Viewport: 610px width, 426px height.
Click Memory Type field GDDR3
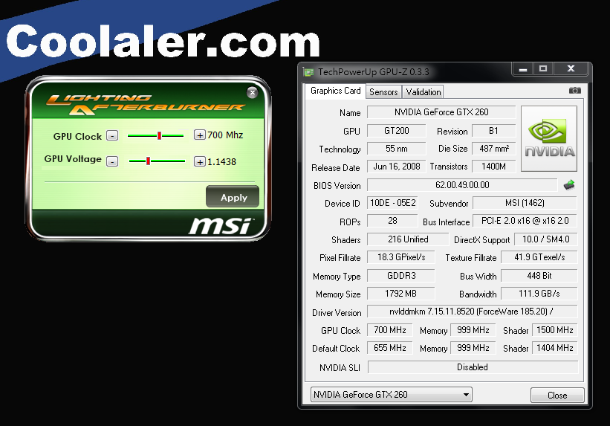[x=401, y=276]
